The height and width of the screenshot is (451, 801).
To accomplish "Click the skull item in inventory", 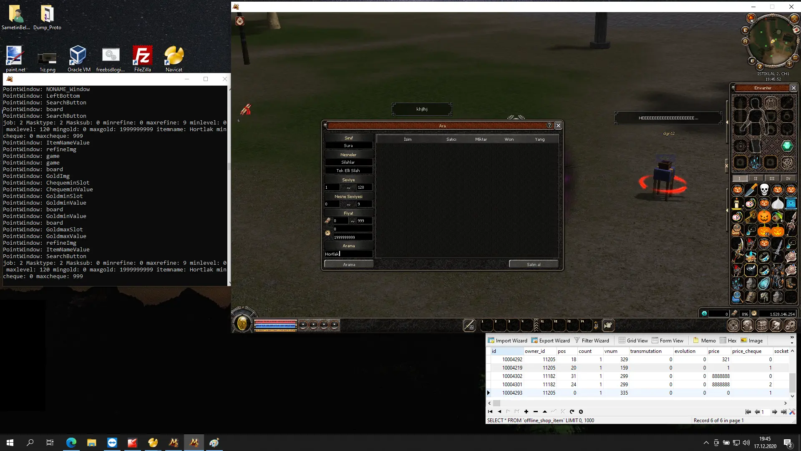I will (x=764, y=190).
